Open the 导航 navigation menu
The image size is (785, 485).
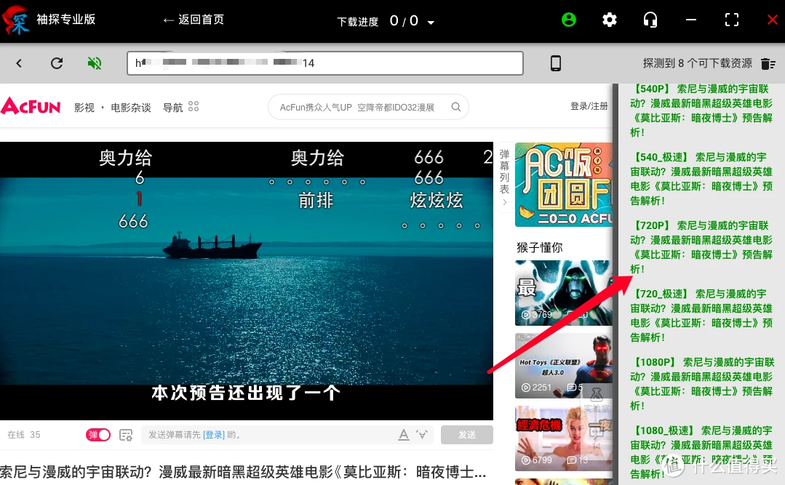172,108
